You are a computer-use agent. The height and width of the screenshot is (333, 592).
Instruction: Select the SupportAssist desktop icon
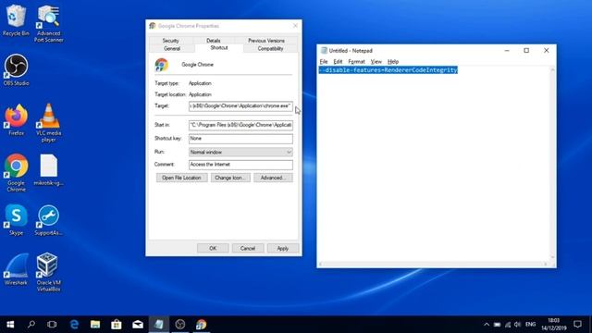coord(48,220)
